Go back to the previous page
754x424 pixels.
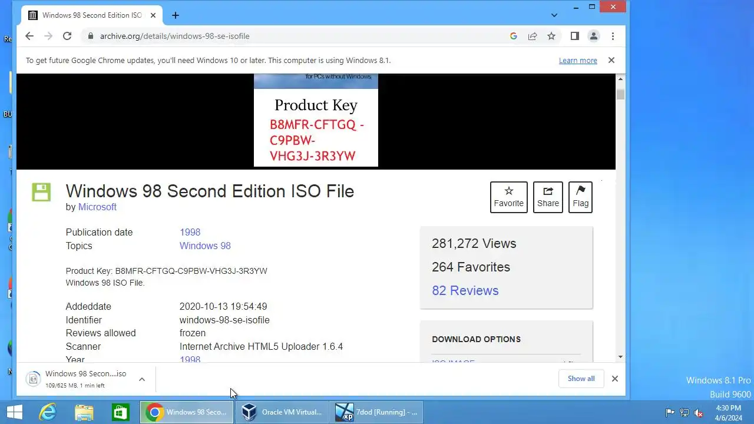(29, 36)
